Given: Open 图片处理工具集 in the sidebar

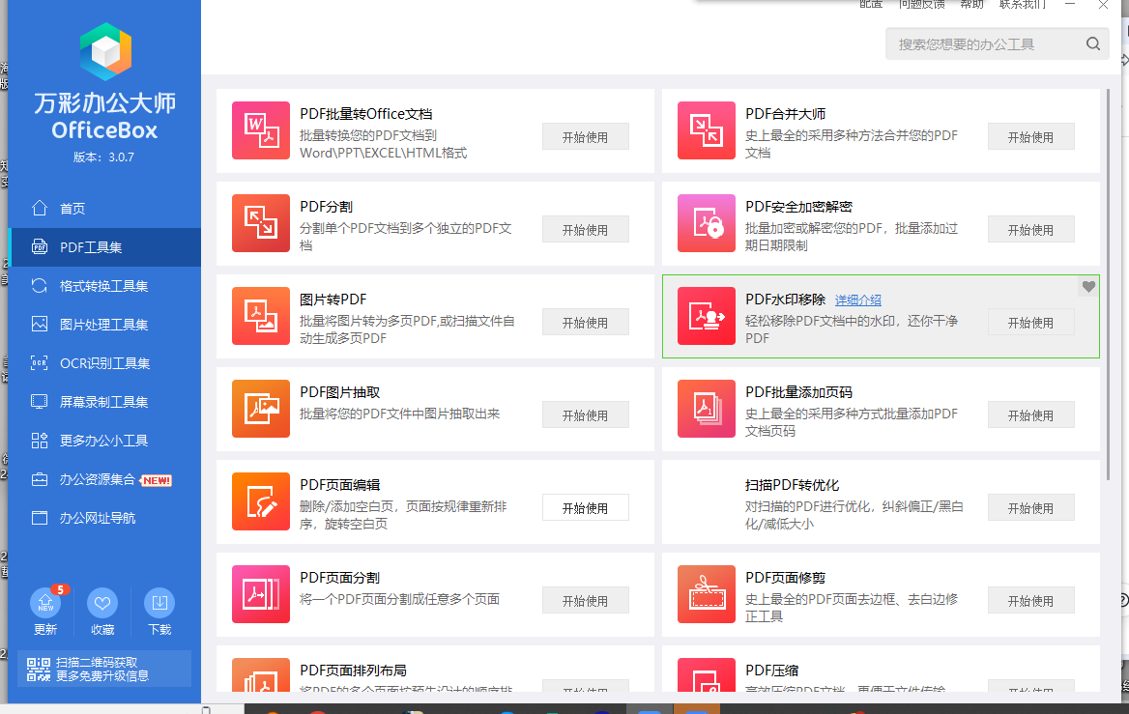Looking at the screenshot, I should [104, 325].
